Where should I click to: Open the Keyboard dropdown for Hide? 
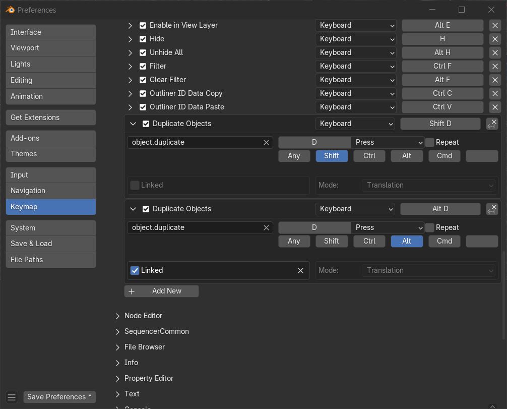(355, 39)
